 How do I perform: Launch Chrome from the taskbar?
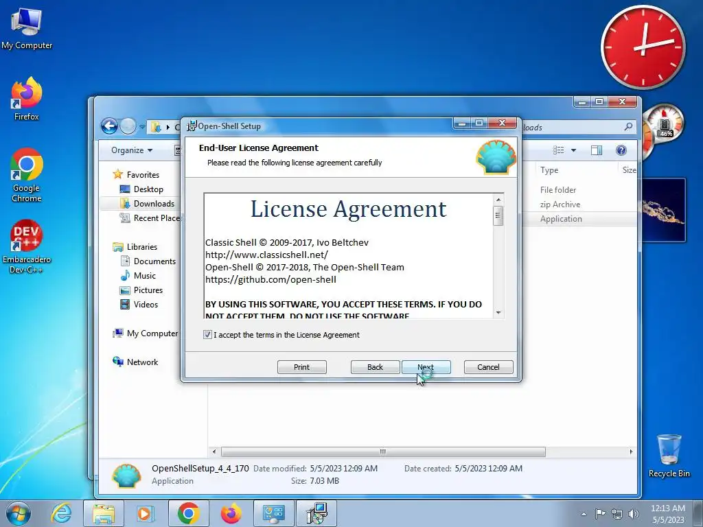click(x=188, y=513)
